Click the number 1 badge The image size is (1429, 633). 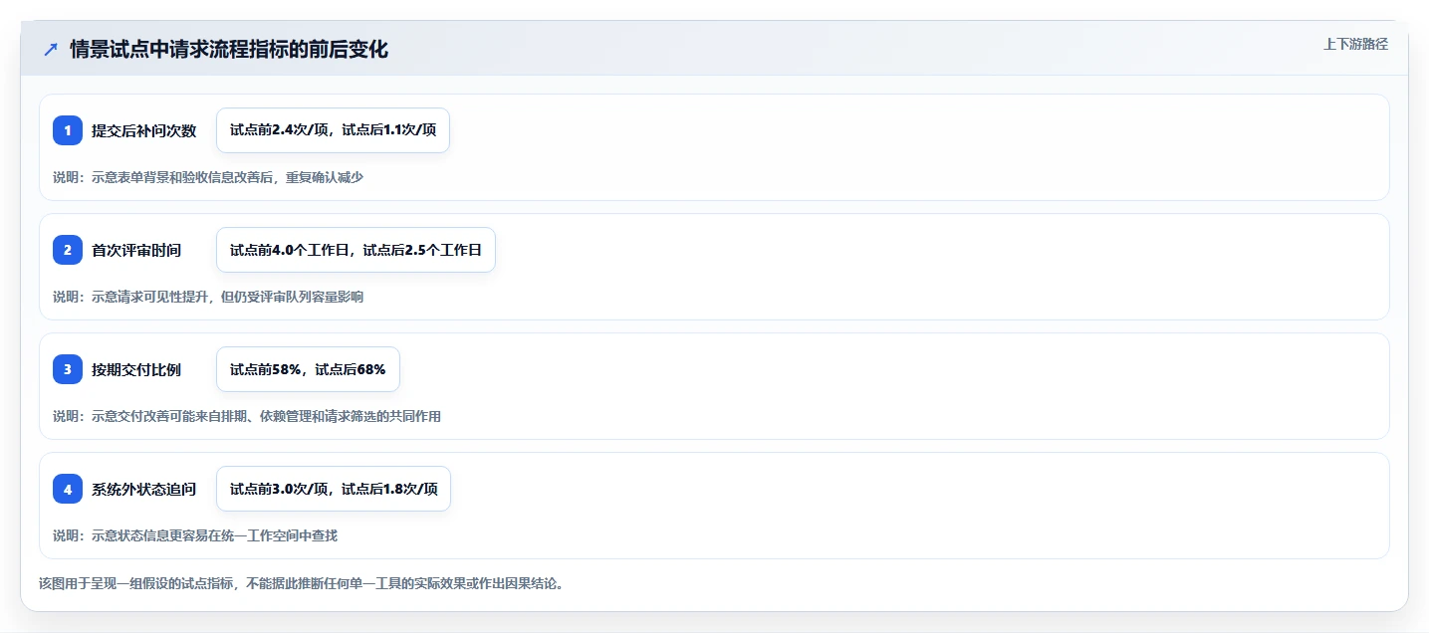(x=68, y=130)
